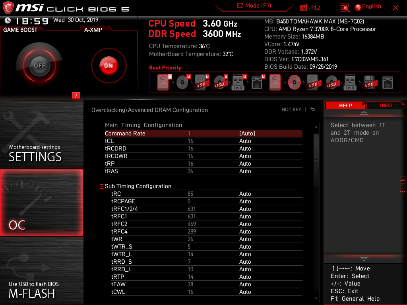Click the globe language icon

pyautogui.click(x=358, y=8)
